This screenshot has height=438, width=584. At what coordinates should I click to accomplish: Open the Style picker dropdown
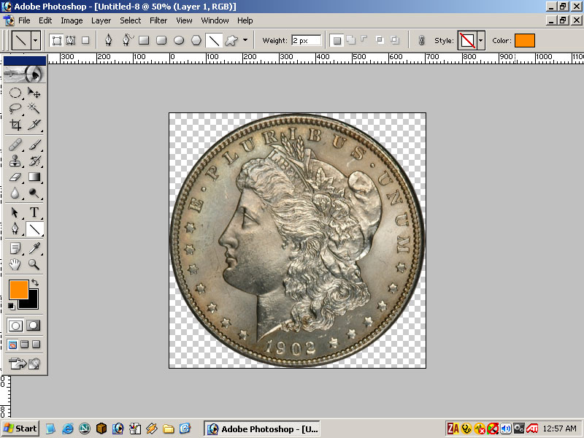(480, 40)
